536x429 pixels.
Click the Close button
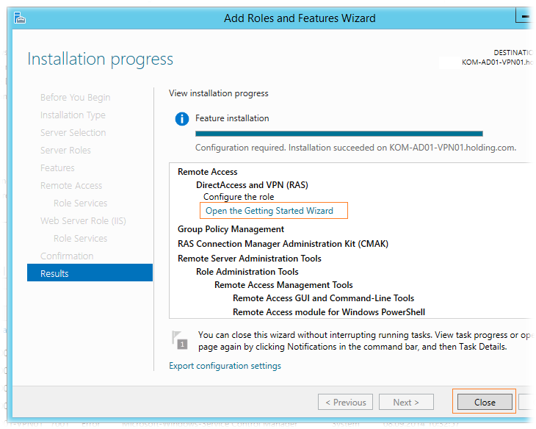[485, 402]
